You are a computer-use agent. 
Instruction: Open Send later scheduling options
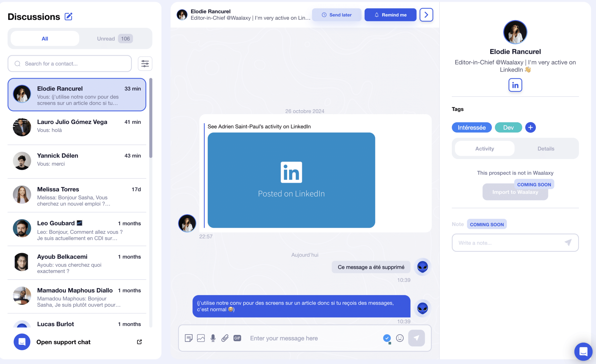(337, 15)
